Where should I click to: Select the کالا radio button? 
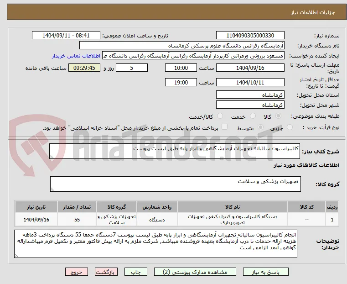pos(279,116)
